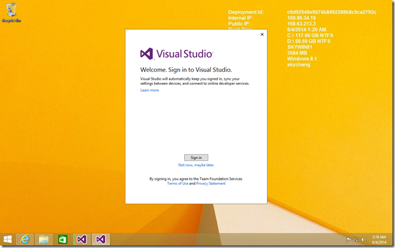Image resolution: width=395 pixels, height=248 pixels.
Task: Open the Learn more link
Action: [150, 91]
